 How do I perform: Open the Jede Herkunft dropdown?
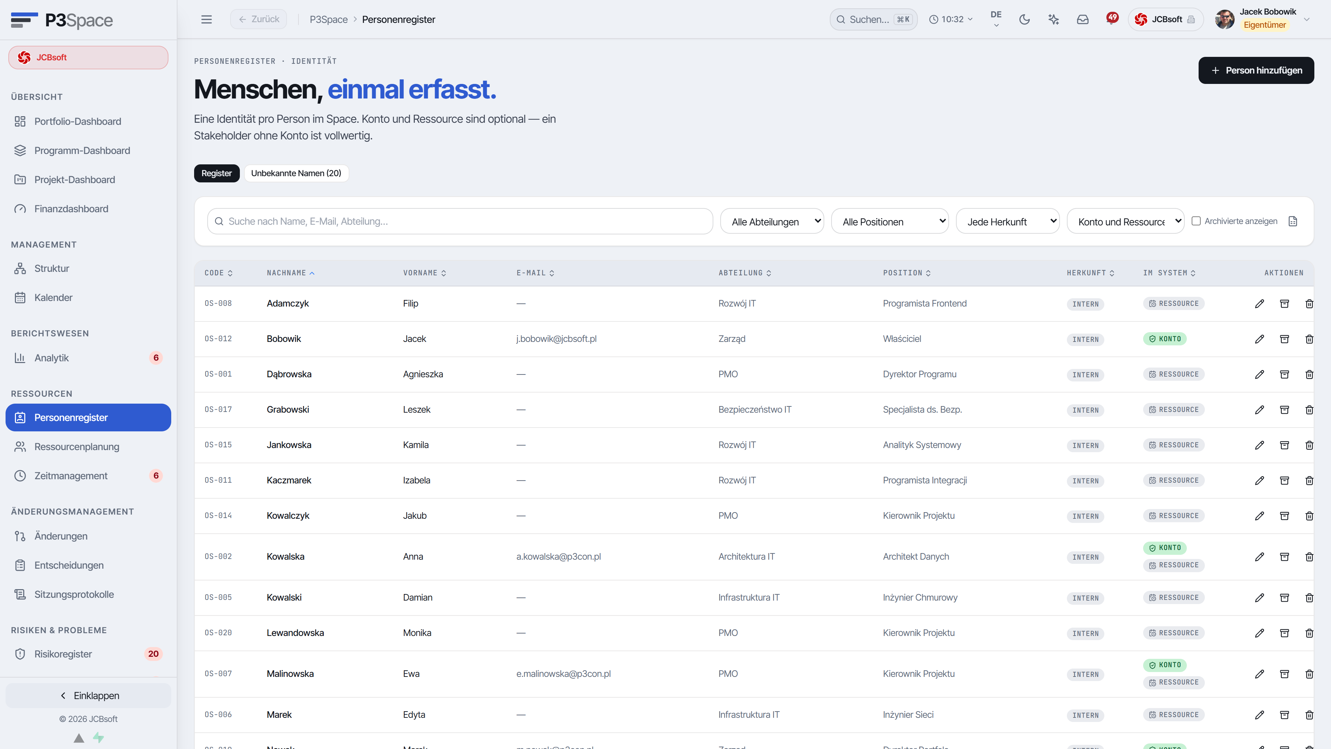[x=1008, y=221]
